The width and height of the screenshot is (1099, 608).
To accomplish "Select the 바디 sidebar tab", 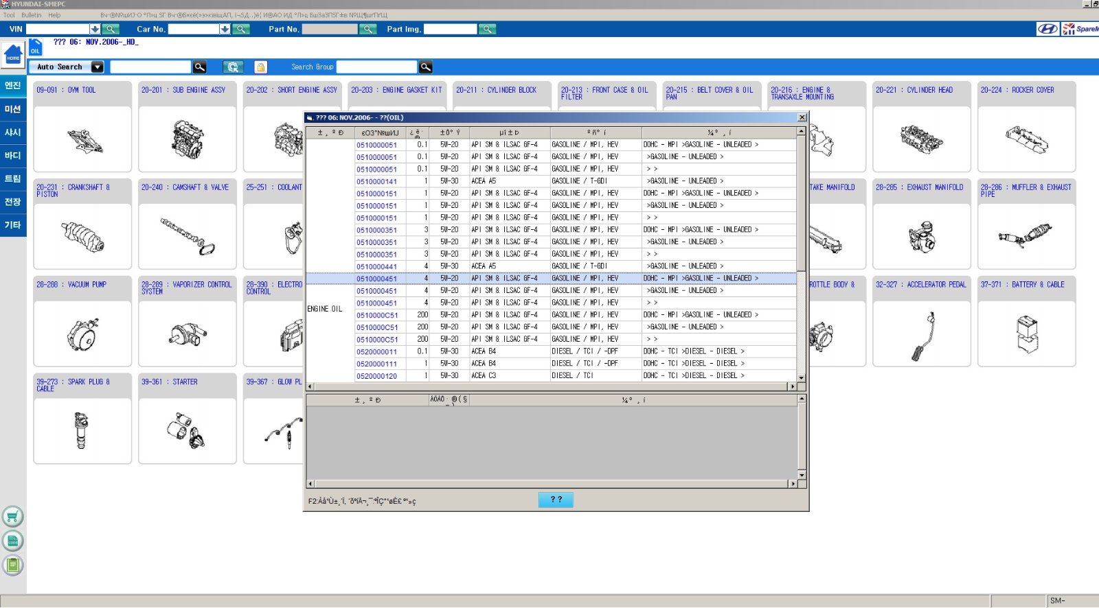I will 13,156.
